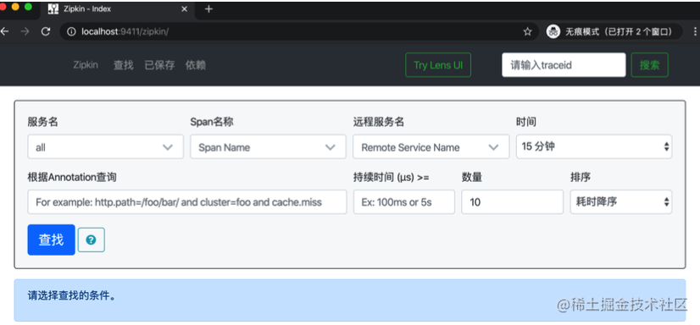Expand the 服务名 dropdown showing all

(x=105, y=146)
